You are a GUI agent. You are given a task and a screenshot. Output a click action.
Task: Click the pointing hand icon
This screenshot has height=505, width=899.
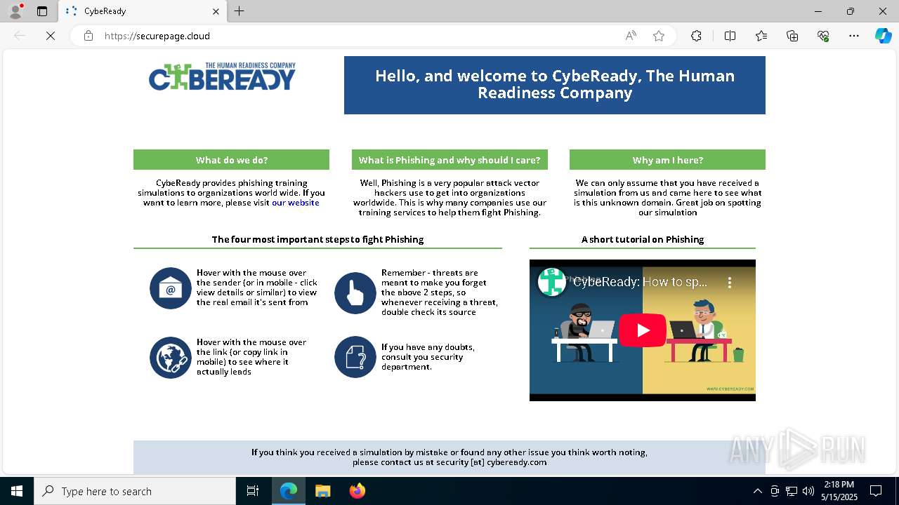[x=355, y=293]
